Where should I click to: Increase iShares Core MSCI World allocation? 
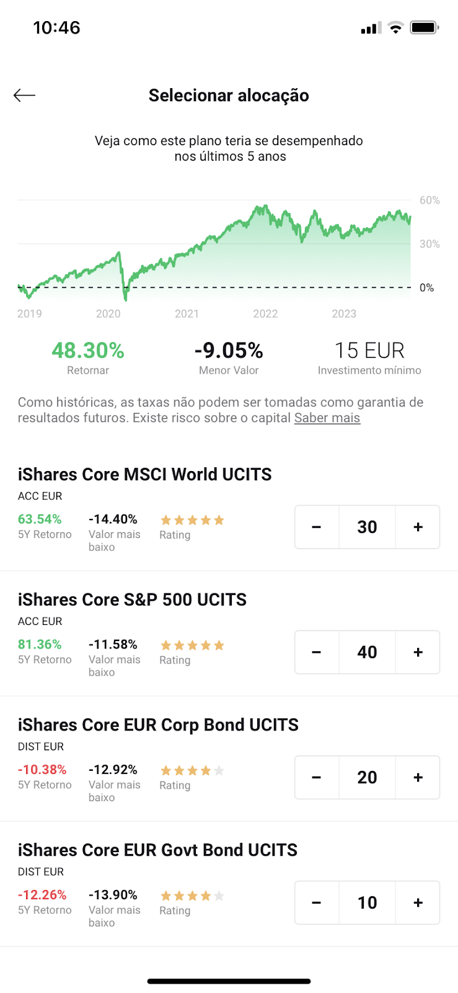coord(418,527)
